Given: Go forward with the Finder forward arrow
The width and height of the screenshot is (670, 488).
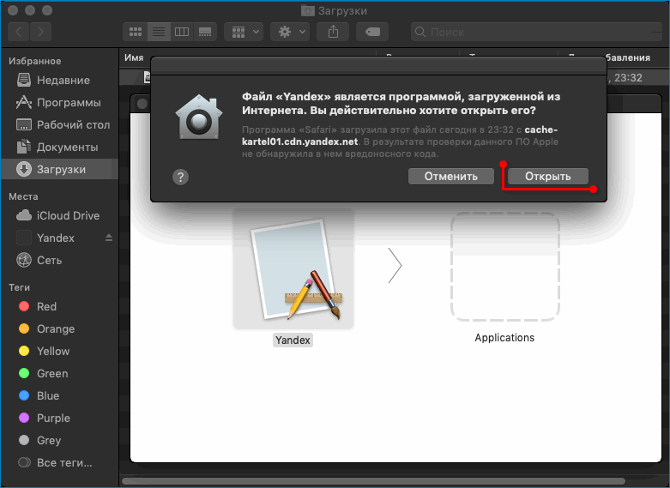Looking at the screenshot, I should click(x=40, y=32).
